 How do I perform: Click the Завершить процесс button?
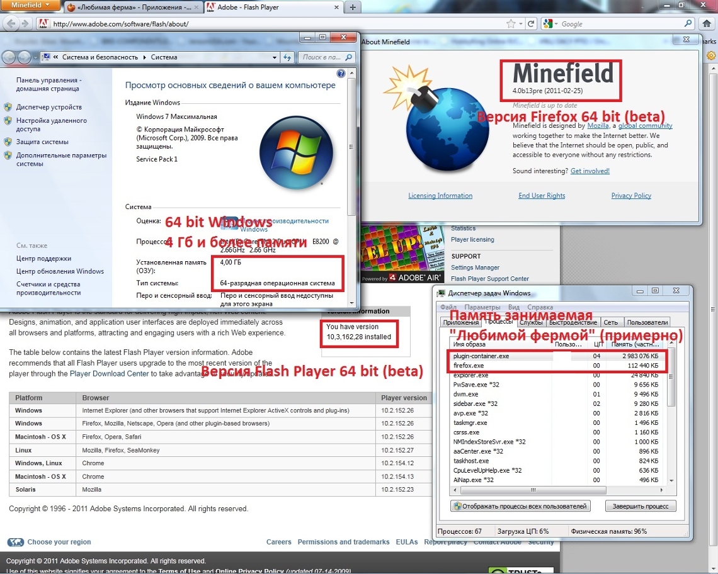pyautogui.click(x=641, y=506)
